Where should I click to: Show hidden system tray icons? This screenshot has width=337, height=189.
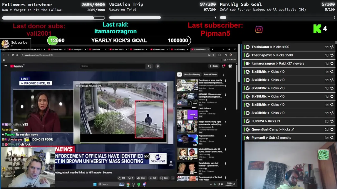click(211, 184)
